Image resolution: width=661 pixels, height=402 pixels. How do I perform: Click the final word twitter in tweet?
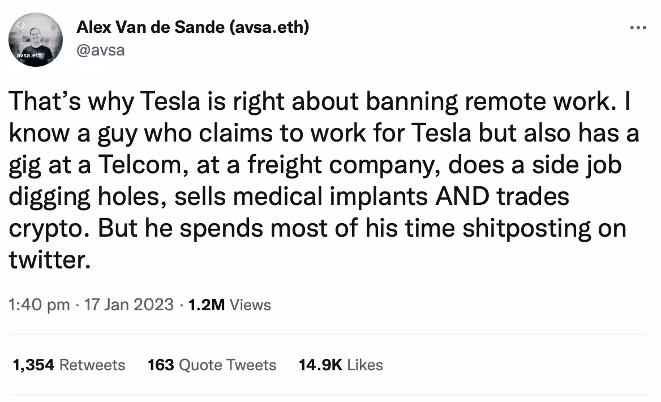(49, 260)
